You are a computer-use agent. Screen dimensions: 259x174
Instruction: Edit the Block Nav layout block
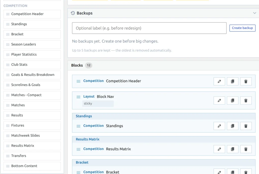point(219,100)
